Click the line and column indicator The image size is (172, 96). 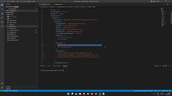pyautogui.click(x=141, y=91)
